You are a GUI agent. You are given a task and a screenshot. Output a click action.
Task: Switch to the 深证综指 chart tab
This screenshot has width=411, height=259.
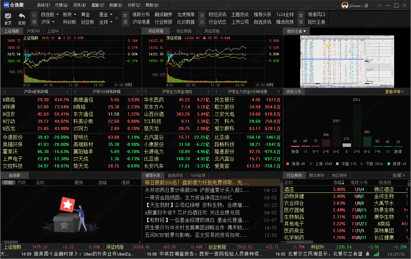(212, 31)
